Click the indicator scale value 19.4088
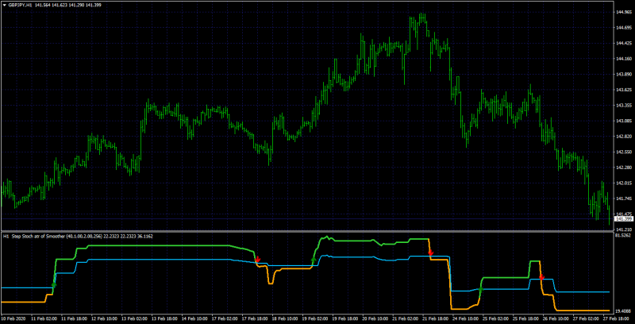 [x=624, y=311]
